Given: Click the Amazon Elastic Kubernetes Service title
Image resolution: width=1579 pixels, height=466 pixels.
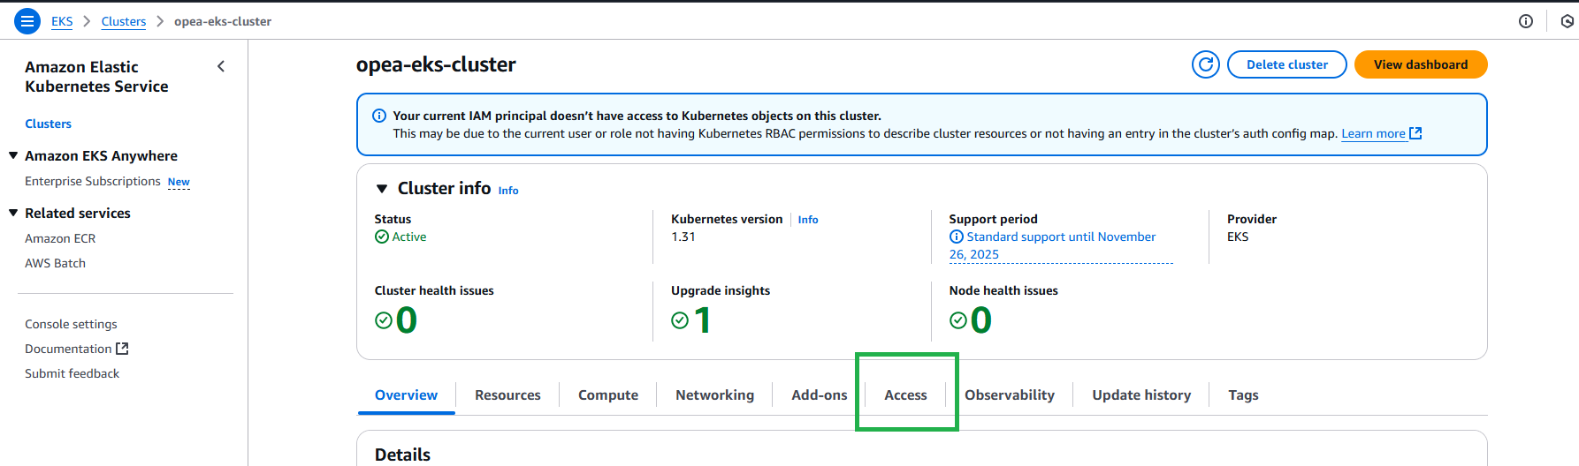Looking at the screenshot, I should (96, 77).
